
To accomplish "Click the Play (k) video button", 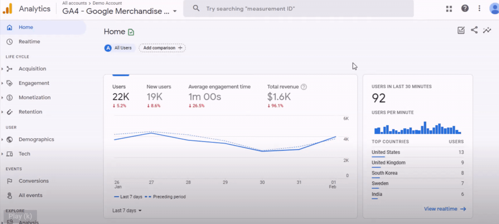I will coord(20,216).
